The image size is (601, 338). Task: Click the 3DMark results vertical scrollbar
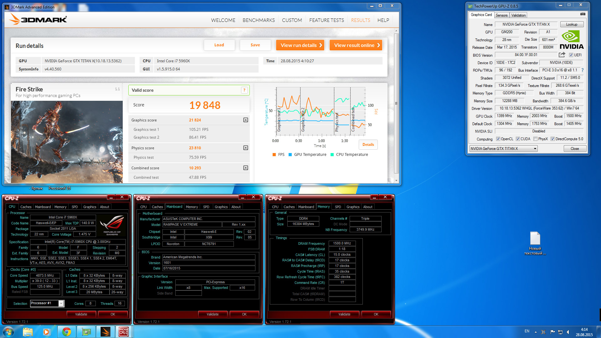point(396,103)
